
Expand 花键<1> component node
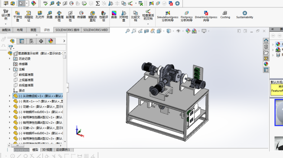pyautogui.click(x=10, y=106)
